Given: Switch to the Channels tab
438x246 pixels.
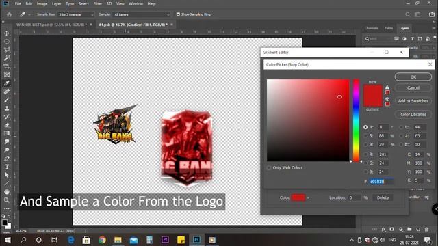Looking at the screenshot, I should 371,28.
